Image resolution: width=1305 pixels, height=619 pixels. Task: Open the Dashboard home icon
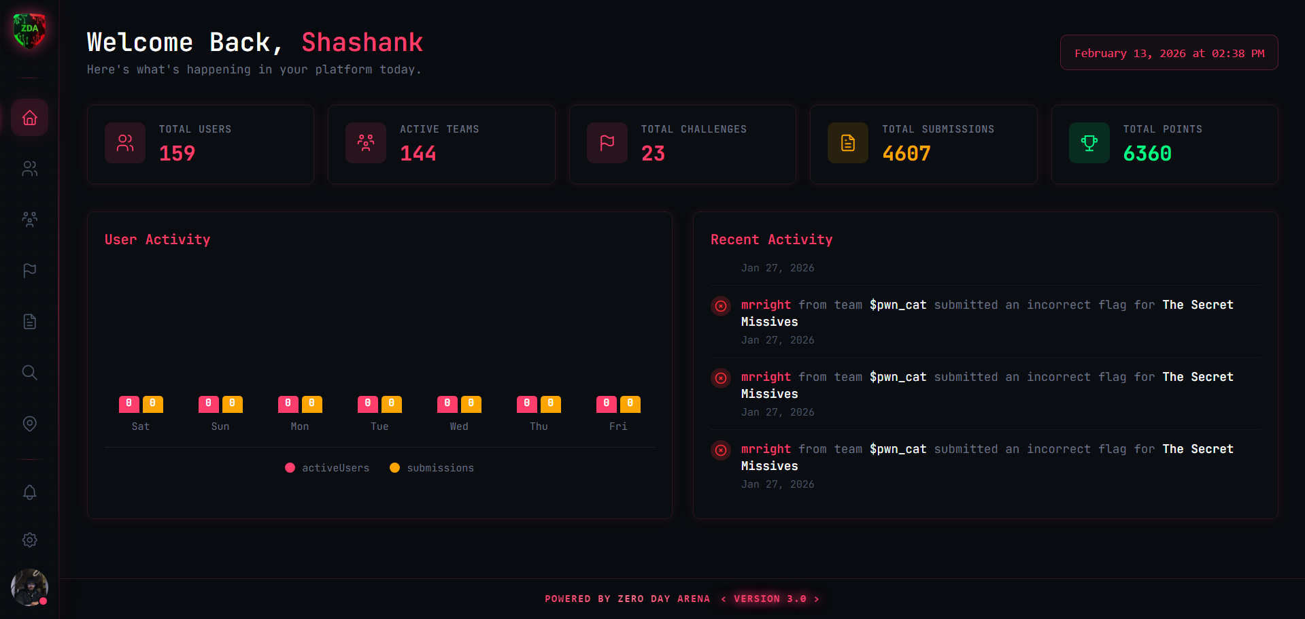pyautogui.click(x=29, y=117)
